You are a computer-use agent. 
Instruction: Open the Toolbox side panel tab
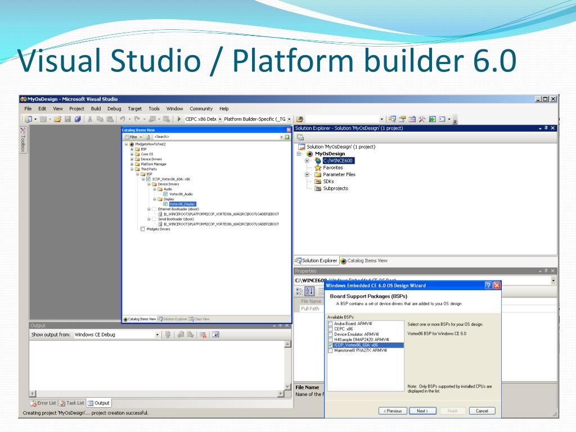coord(22,139)
